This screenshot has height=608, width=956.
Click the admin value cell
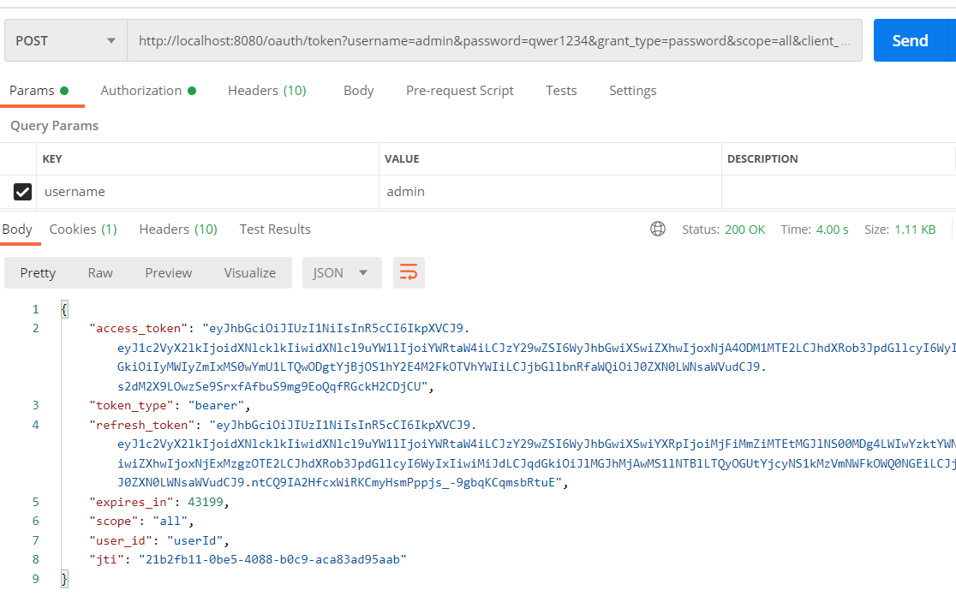[550, 192]
